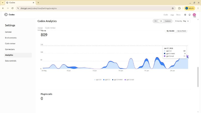Screen dimensions: 201x113
Task: Click the 24 Jun axis label
Action: [x=172, y=71]
